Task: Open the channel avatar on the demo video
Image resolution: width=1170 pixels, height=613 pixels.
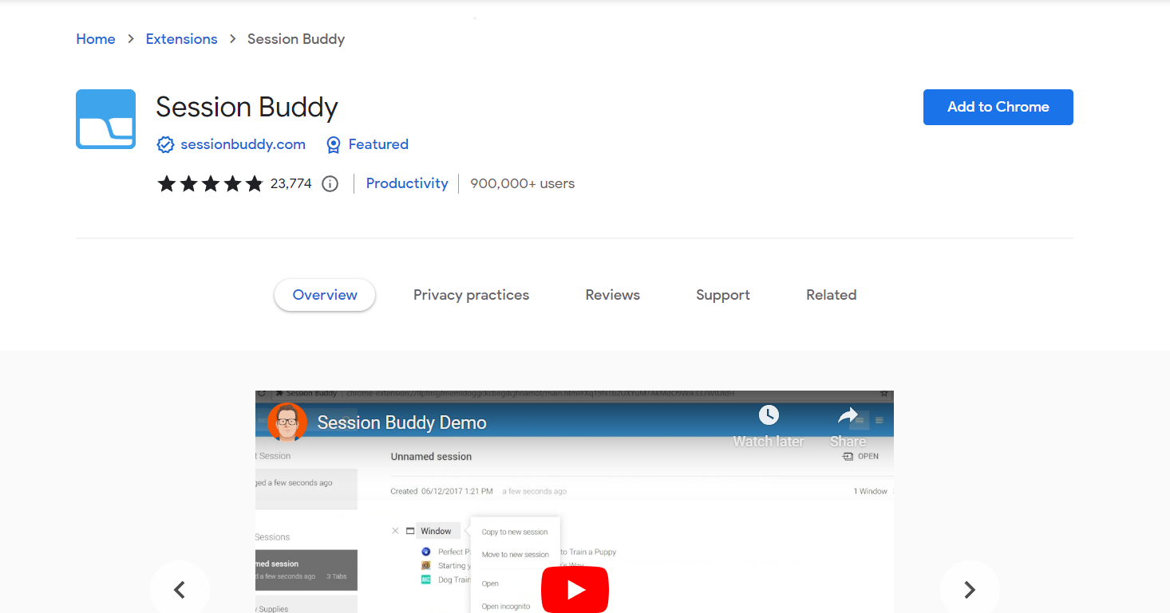Action: click(287, 422)
